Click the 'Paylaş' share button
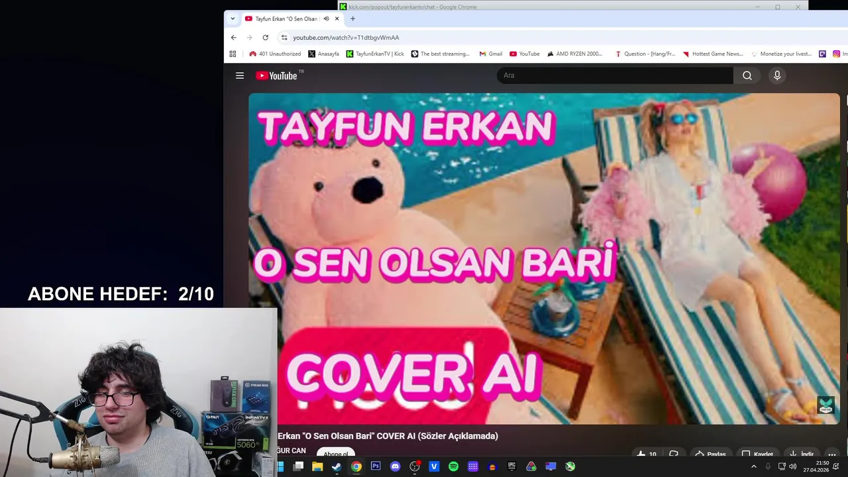Viewport: 848px width, 477px height. [710, 454]
